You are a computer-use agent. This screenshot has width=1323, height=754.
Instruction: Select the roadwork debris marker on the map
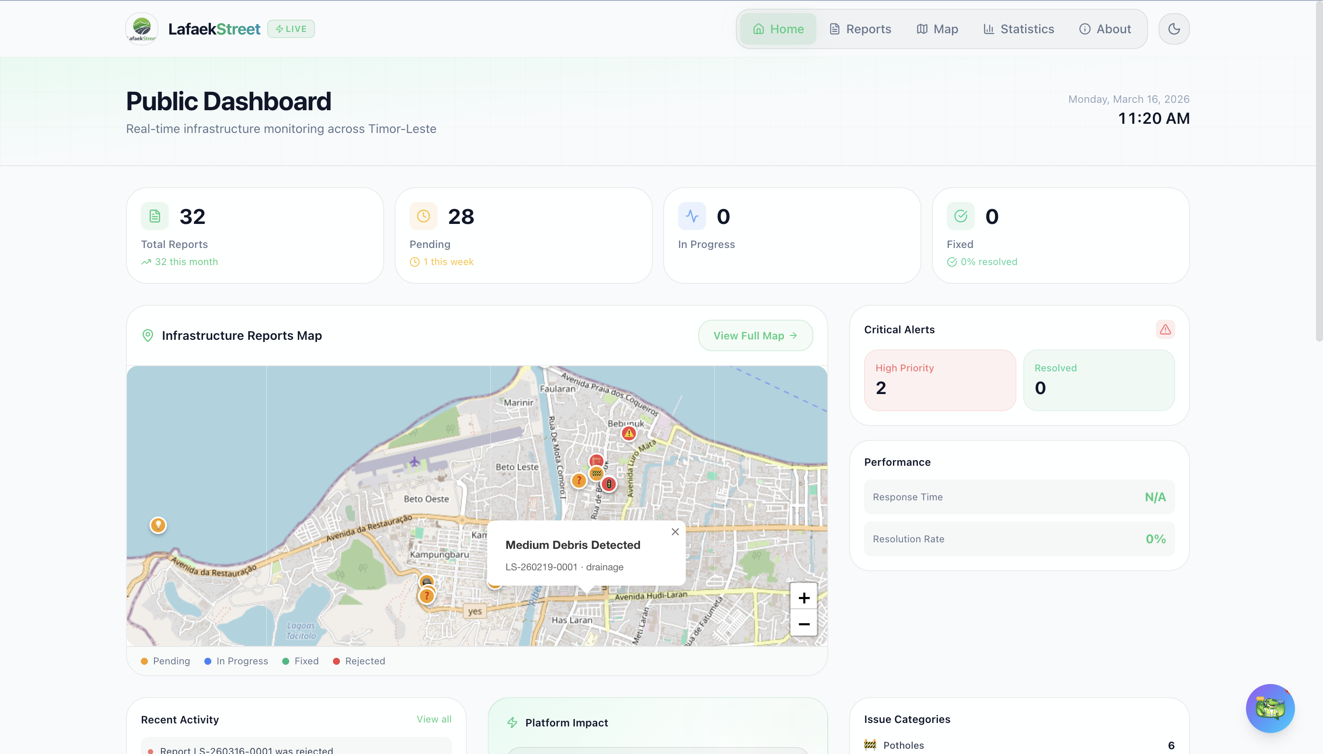tap(597, 473)
